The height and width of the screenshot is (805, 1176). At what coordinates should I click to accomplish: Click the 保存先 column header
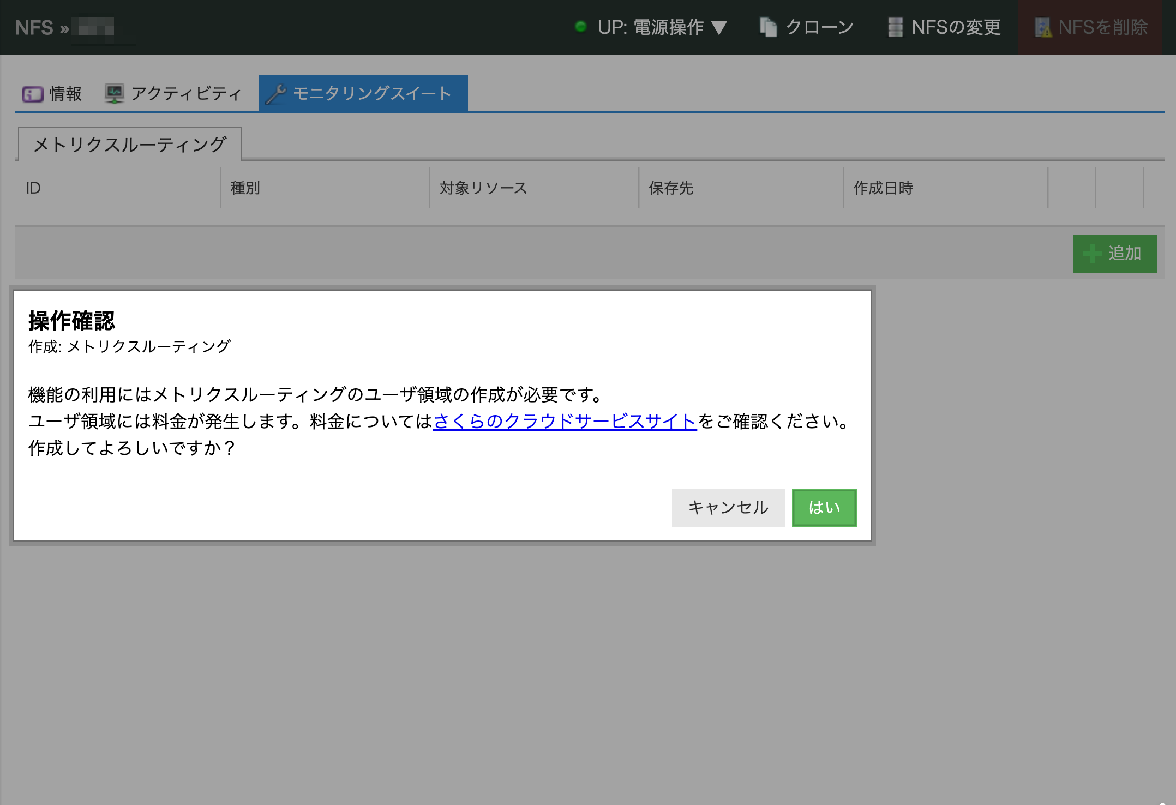[671, 188]
